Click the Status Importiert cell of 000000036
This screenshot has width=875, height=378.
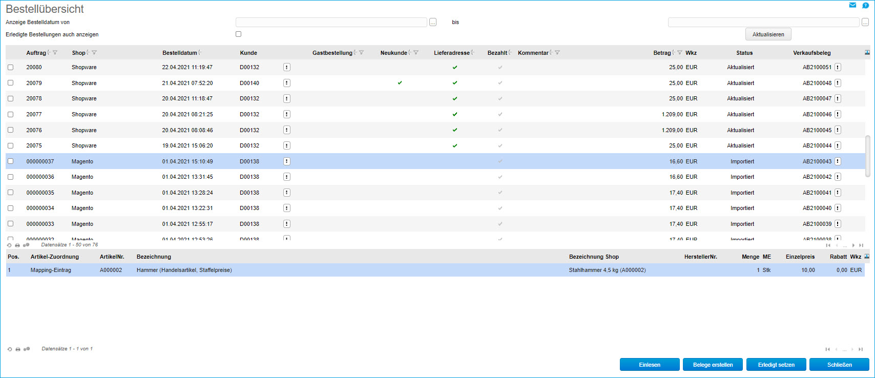click(742, 177)
